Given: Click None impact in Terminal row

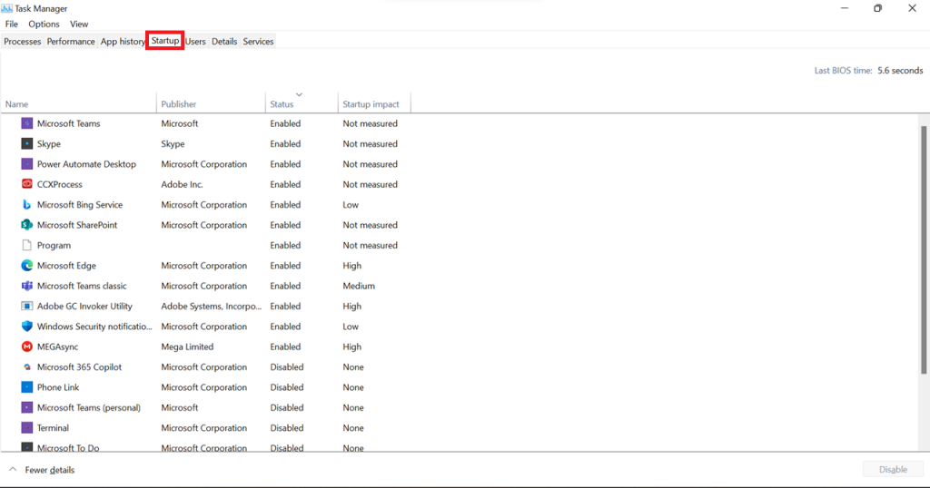Looking at the screenshot, I should tap(353, 427).
